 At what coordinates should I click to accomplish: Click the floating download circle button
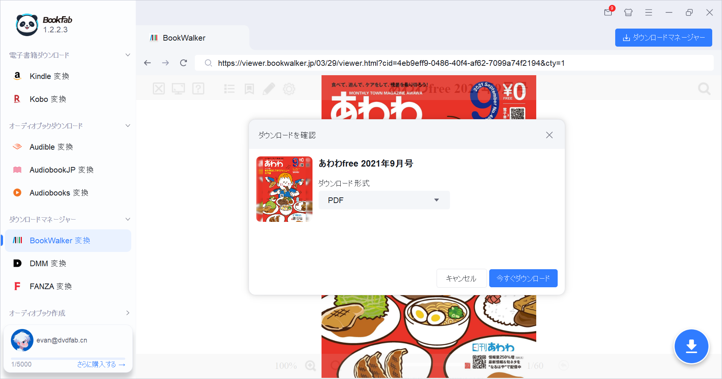pyautogui.click(x=691, y=346)
